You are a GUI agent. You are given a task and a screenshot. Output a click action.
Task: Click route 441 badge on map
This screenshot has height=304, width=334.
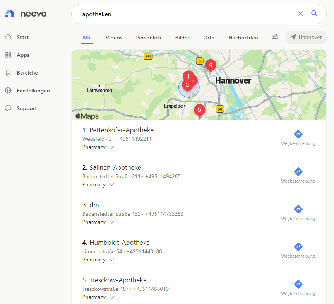pyautogui.click(x=148, y=56)
